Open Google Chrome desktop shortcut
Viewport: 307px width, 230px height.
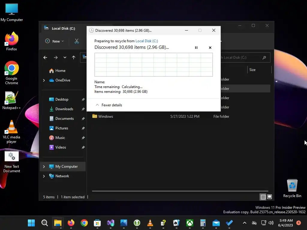(x=12, y=73)
